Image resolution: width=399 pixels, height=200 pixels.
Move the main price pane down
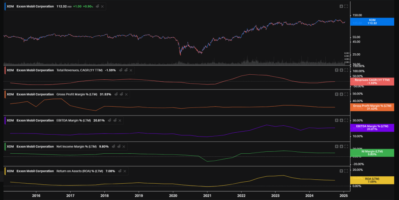click(341, 6)
